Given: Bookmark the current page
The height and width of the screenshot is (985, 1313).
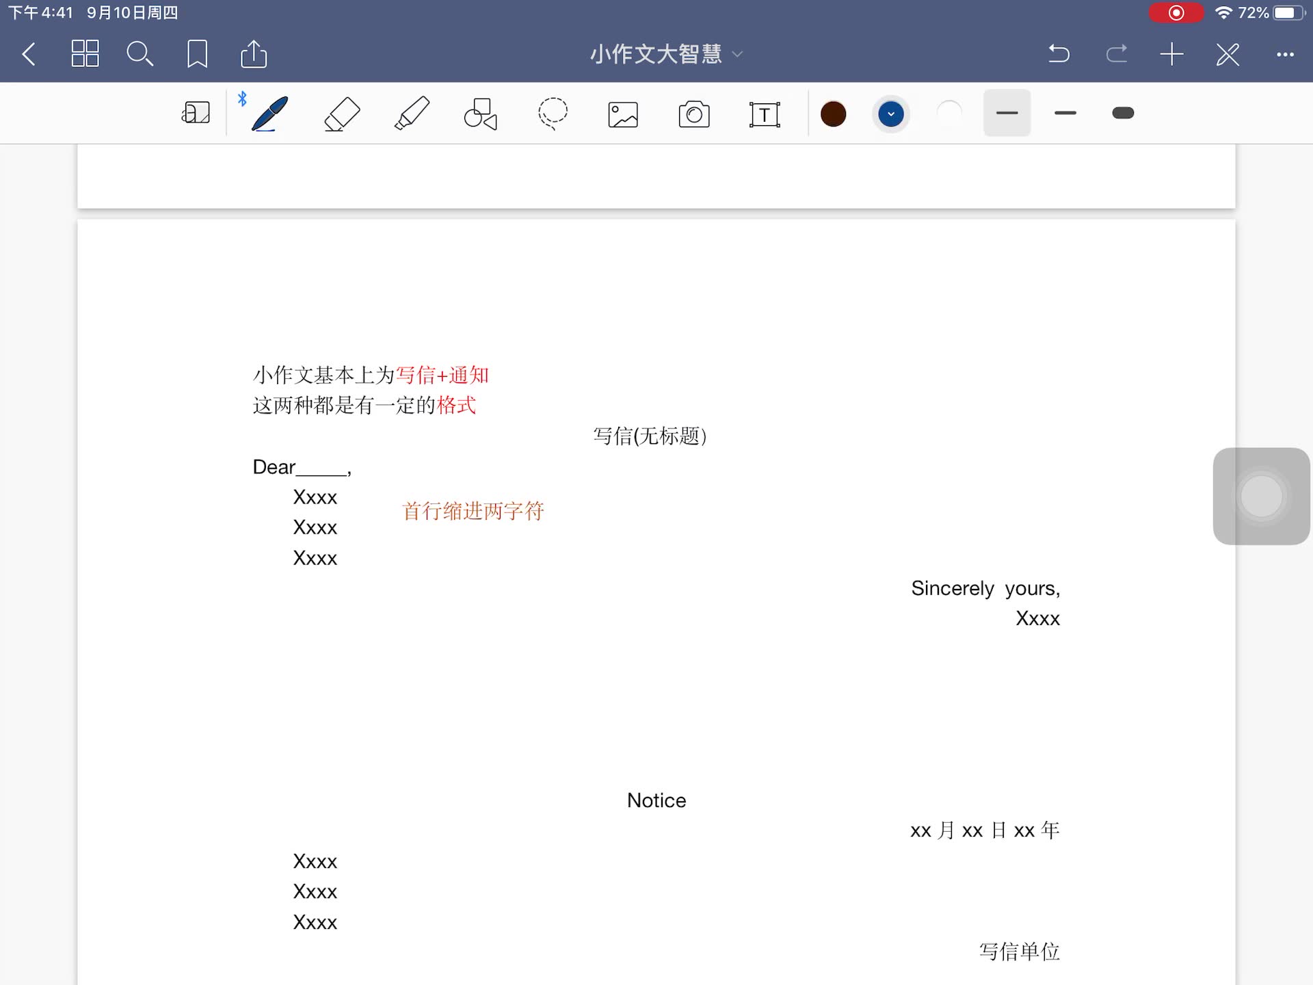Looking at the screenshot, I should [x=198, y=54].
